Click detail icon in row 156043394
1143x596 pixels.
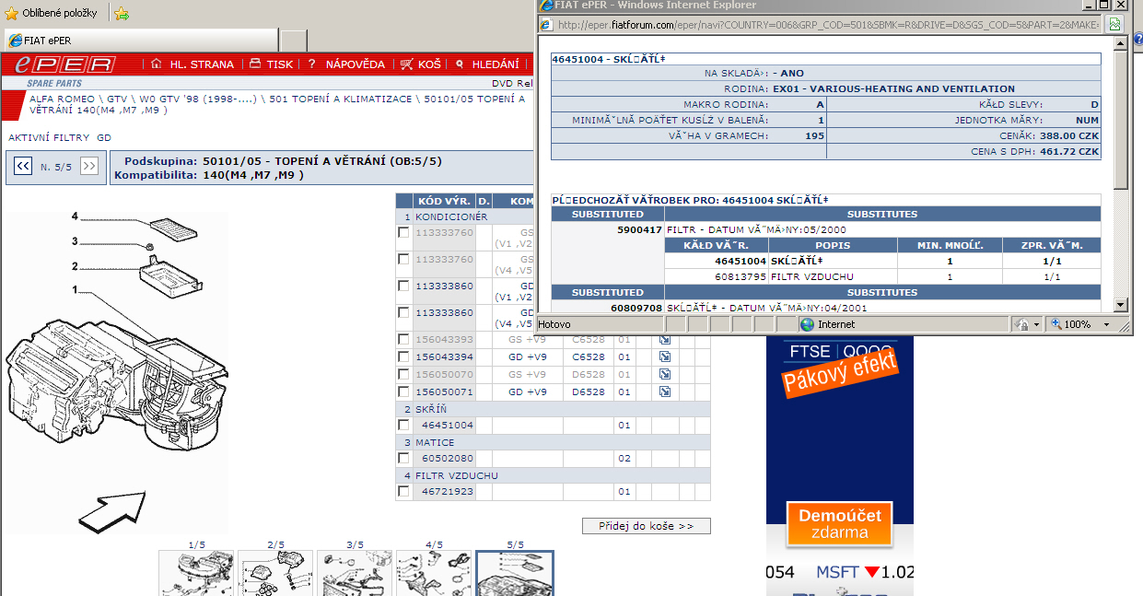point(665,357)
